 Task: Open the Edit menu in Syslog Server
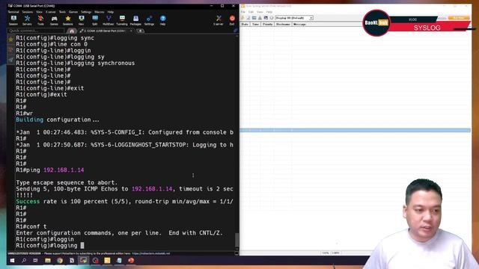point(251,12)
